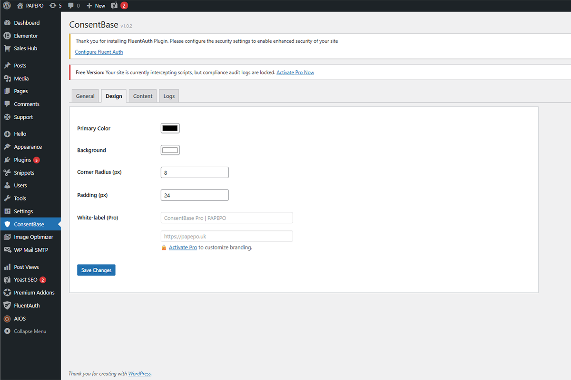
Task: Click the comments bubble icon in top bar
Action: click(69, 5)
